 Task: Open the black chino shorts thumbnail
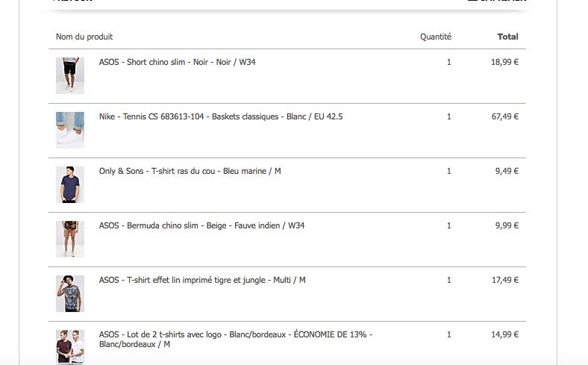(x=70, y=75)
